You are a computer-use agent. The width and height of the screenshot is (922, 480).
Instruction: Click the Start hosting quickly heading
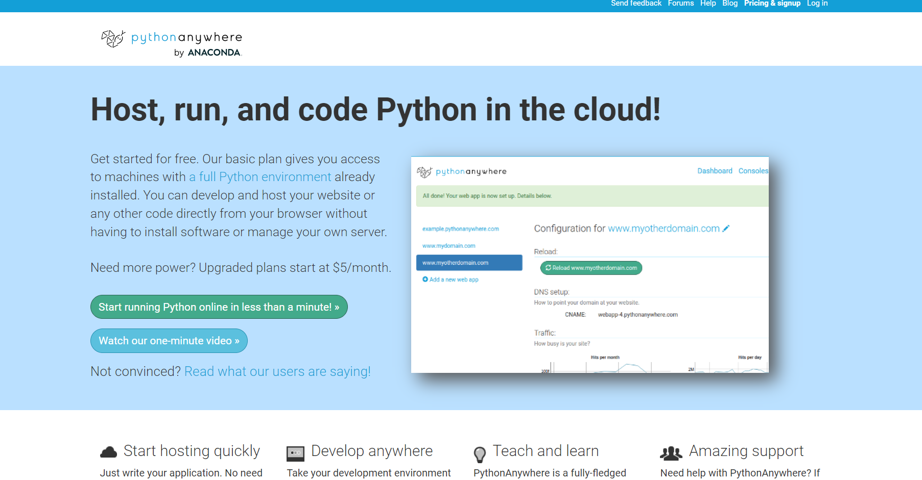click(192, 451)
